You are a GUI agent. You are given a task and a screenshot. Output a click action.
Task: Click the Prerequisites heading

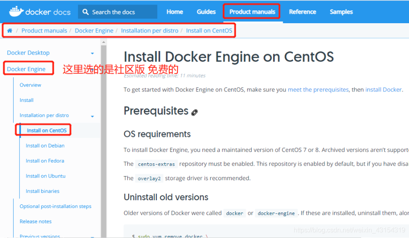click(x=156, y=111)
